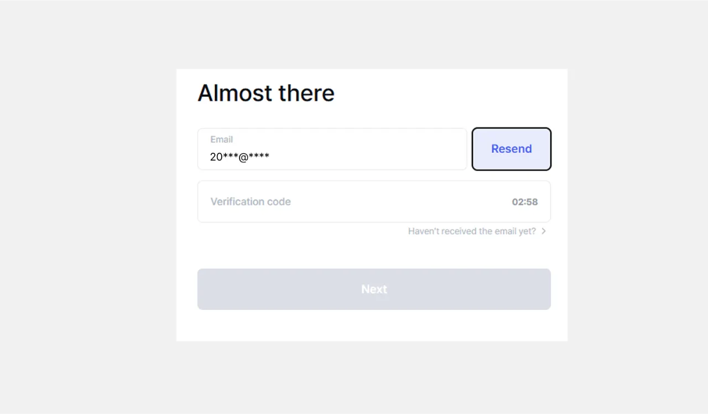
Task: Open "Haven't received the email yet?" link
Action: 472,231
